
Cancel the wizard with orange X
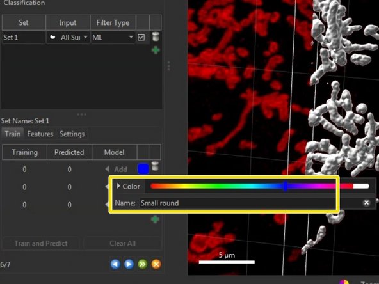coord(156,264)
